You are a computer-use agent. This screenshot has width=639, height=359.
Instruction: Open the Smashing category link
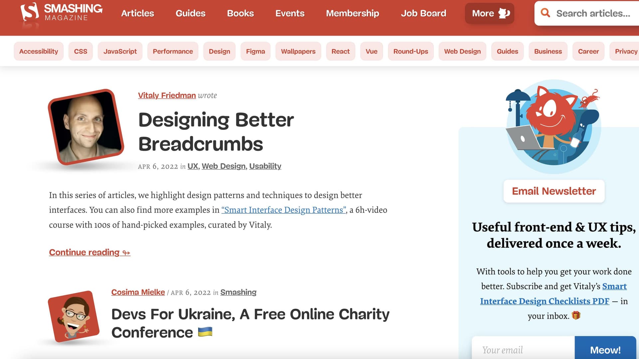238,292
